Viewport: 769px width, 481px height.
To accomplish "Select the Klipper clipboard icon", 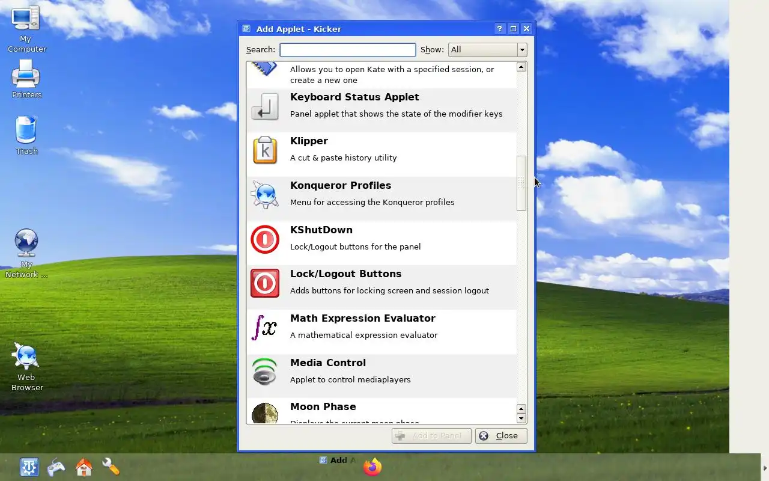I will tap(265, 150).
